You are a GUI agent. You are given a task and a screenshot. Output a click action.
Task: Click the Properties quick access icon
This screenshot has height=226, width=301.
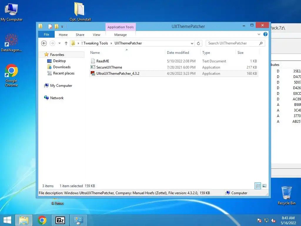point(50,26)
